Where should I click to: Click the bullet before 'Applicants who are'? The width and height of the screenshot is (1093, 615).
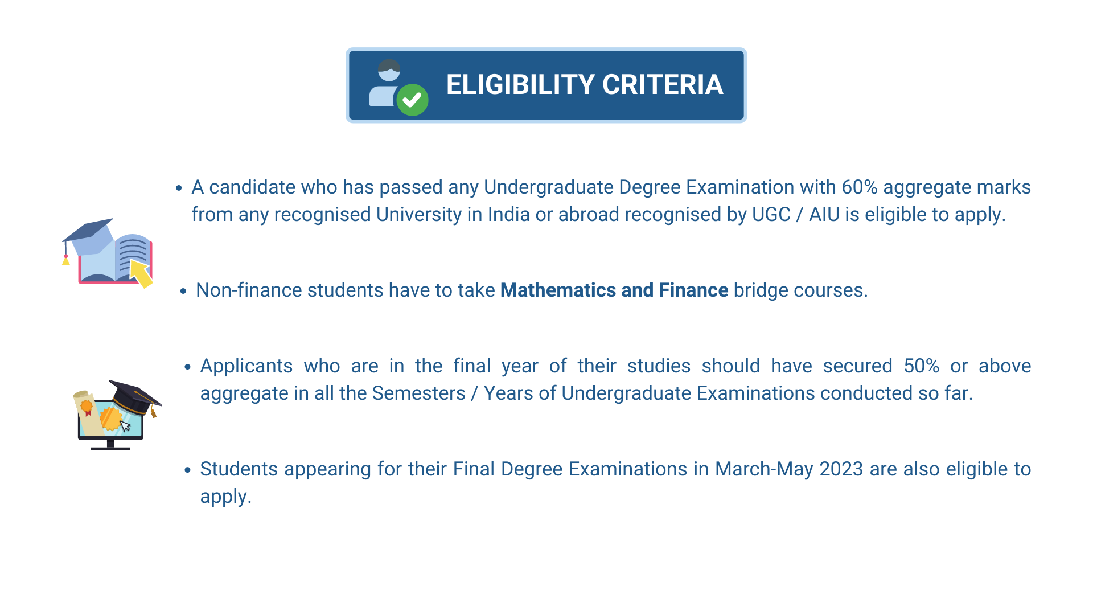(x=188, y=367)
